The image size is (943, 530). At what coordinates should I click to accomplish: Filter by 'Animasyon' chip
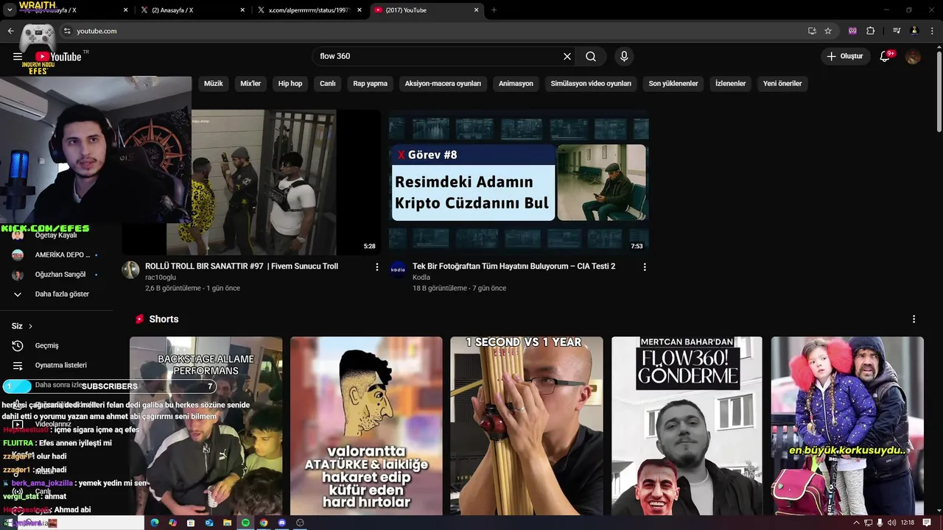tap(516, 84)
